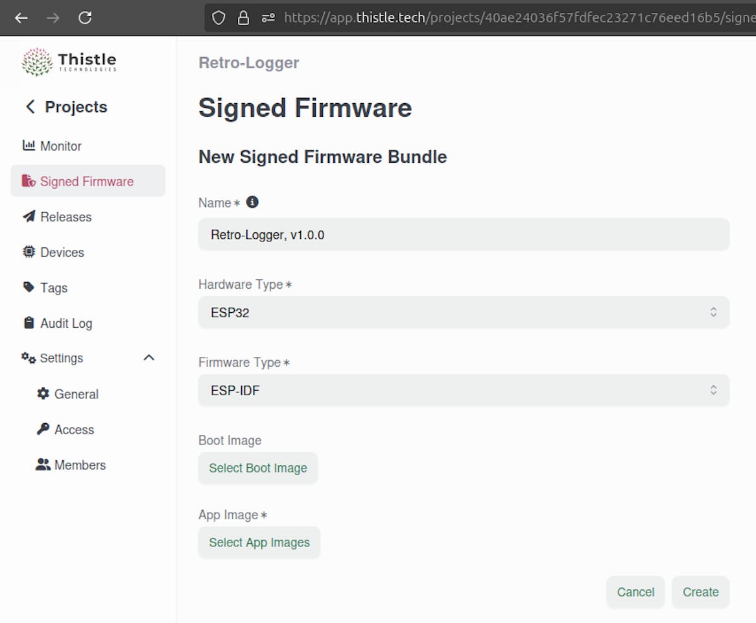The image size is (756, 623).
Task: Focus the Name input field
Action: [x=464, y=234]
